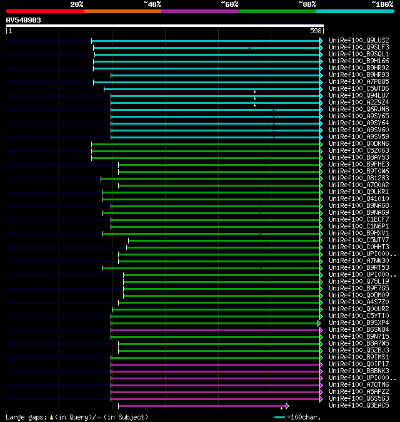Image resolution: width=400 pixels, height=422 pixels.
Task: Click the UniRef100_C0HHT3 label
Action: coord(359,247)
